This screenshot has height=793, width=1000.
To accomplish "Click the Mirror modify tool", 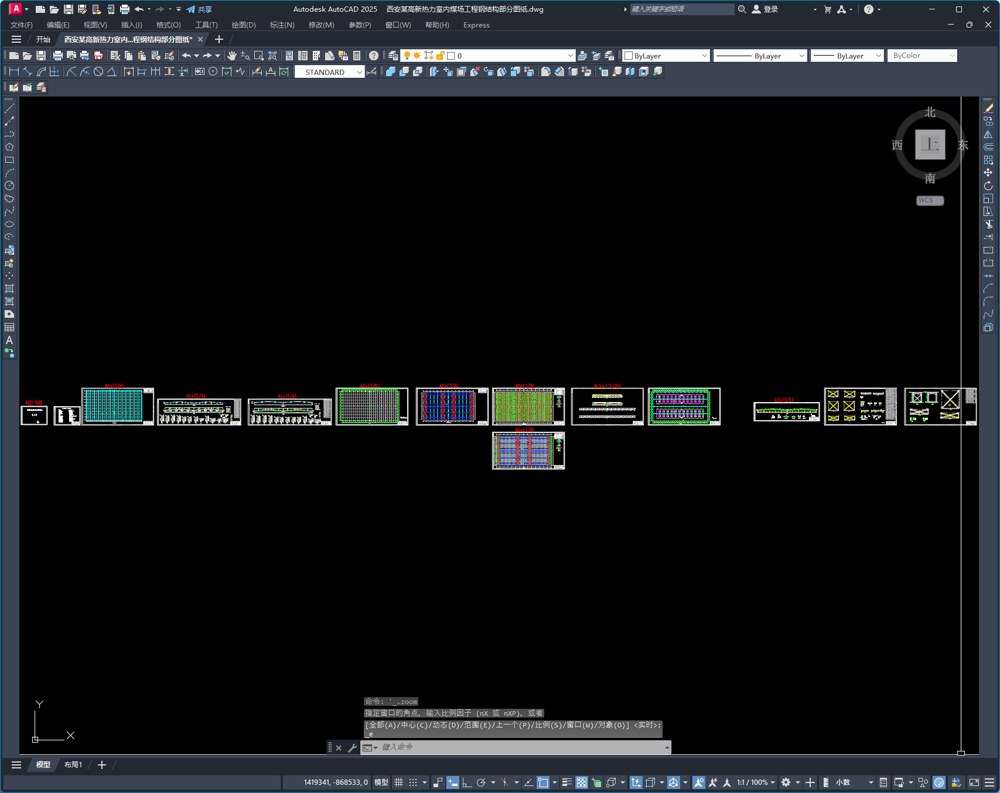I will [x=988, y=134].
